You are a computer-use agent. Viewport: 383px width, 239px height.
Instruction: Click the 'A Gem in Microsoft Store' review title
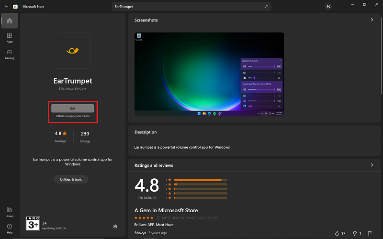166,210
